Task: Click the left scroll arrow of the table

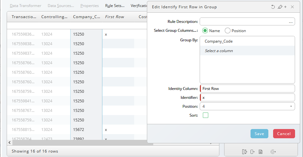Action: 10,142
